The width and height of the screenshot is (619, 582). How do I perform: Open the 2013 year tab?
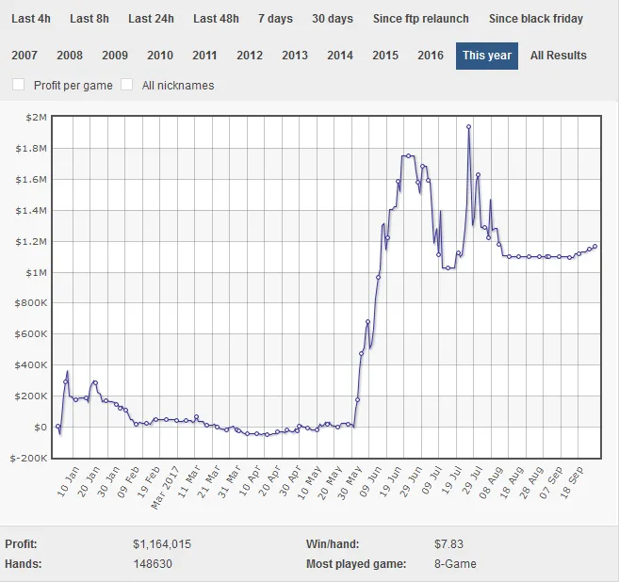click(295, 56)
